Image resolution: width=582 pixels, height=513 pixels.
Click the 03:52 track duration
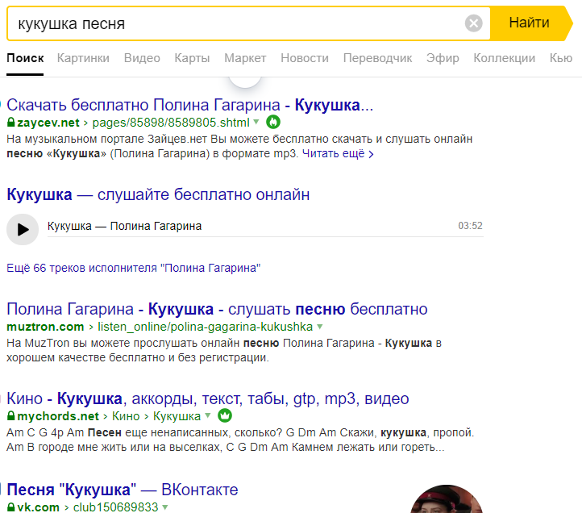(x=470, y=226)
